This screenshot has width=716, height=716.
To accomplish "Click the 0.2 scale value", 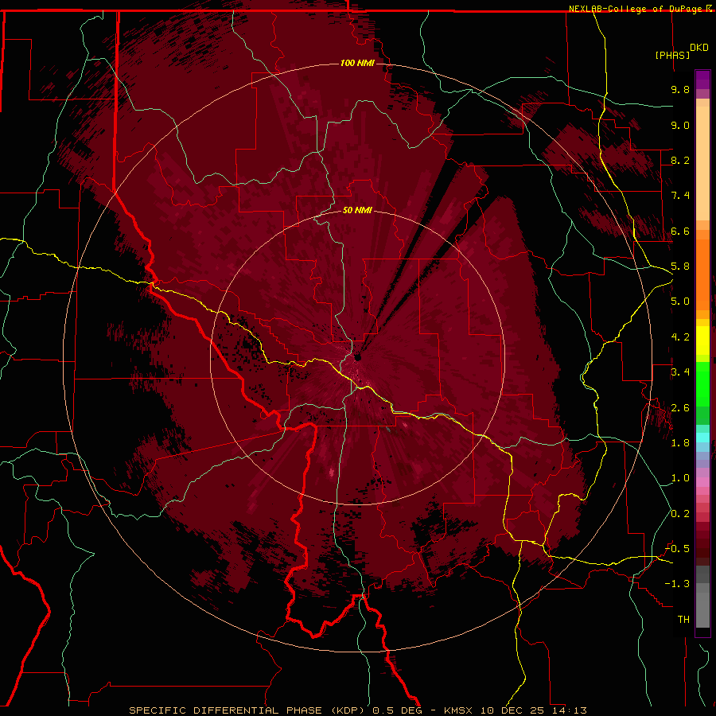I will pyautogui.click(x=680, y=514).
